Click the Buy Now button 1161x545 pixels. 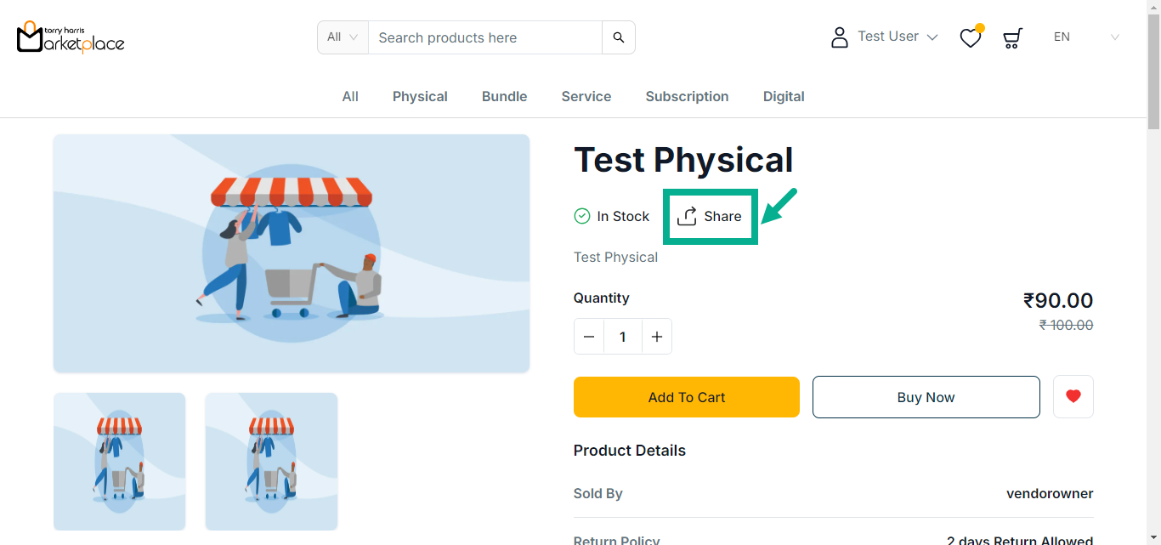click(x=926, y=397)
